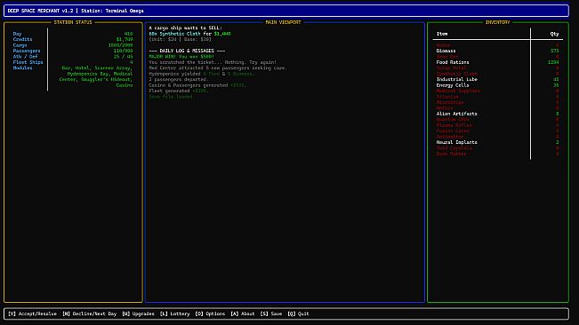Select the Day label in station status
The height and width of the screenshot is (325, 579).
18,34
